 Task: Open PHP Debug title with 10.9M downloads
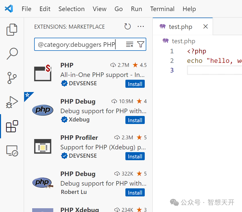click(x=78, y=101)
